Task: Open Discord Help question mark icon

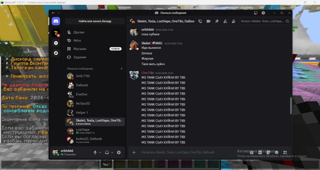Action: point(263,13)
